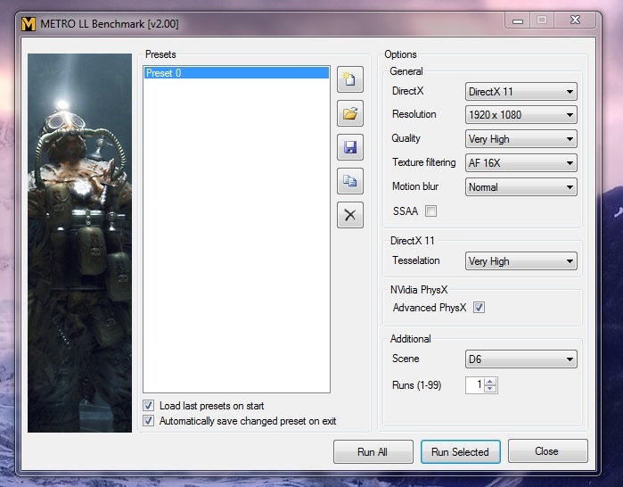Click the Run Selected button
This screenshot has height=487, width=623.
(x=460, y=452)
